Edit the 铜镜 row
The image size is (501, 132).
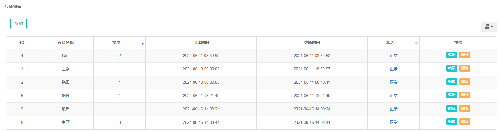pyautogui.click(x=452, y=95)
